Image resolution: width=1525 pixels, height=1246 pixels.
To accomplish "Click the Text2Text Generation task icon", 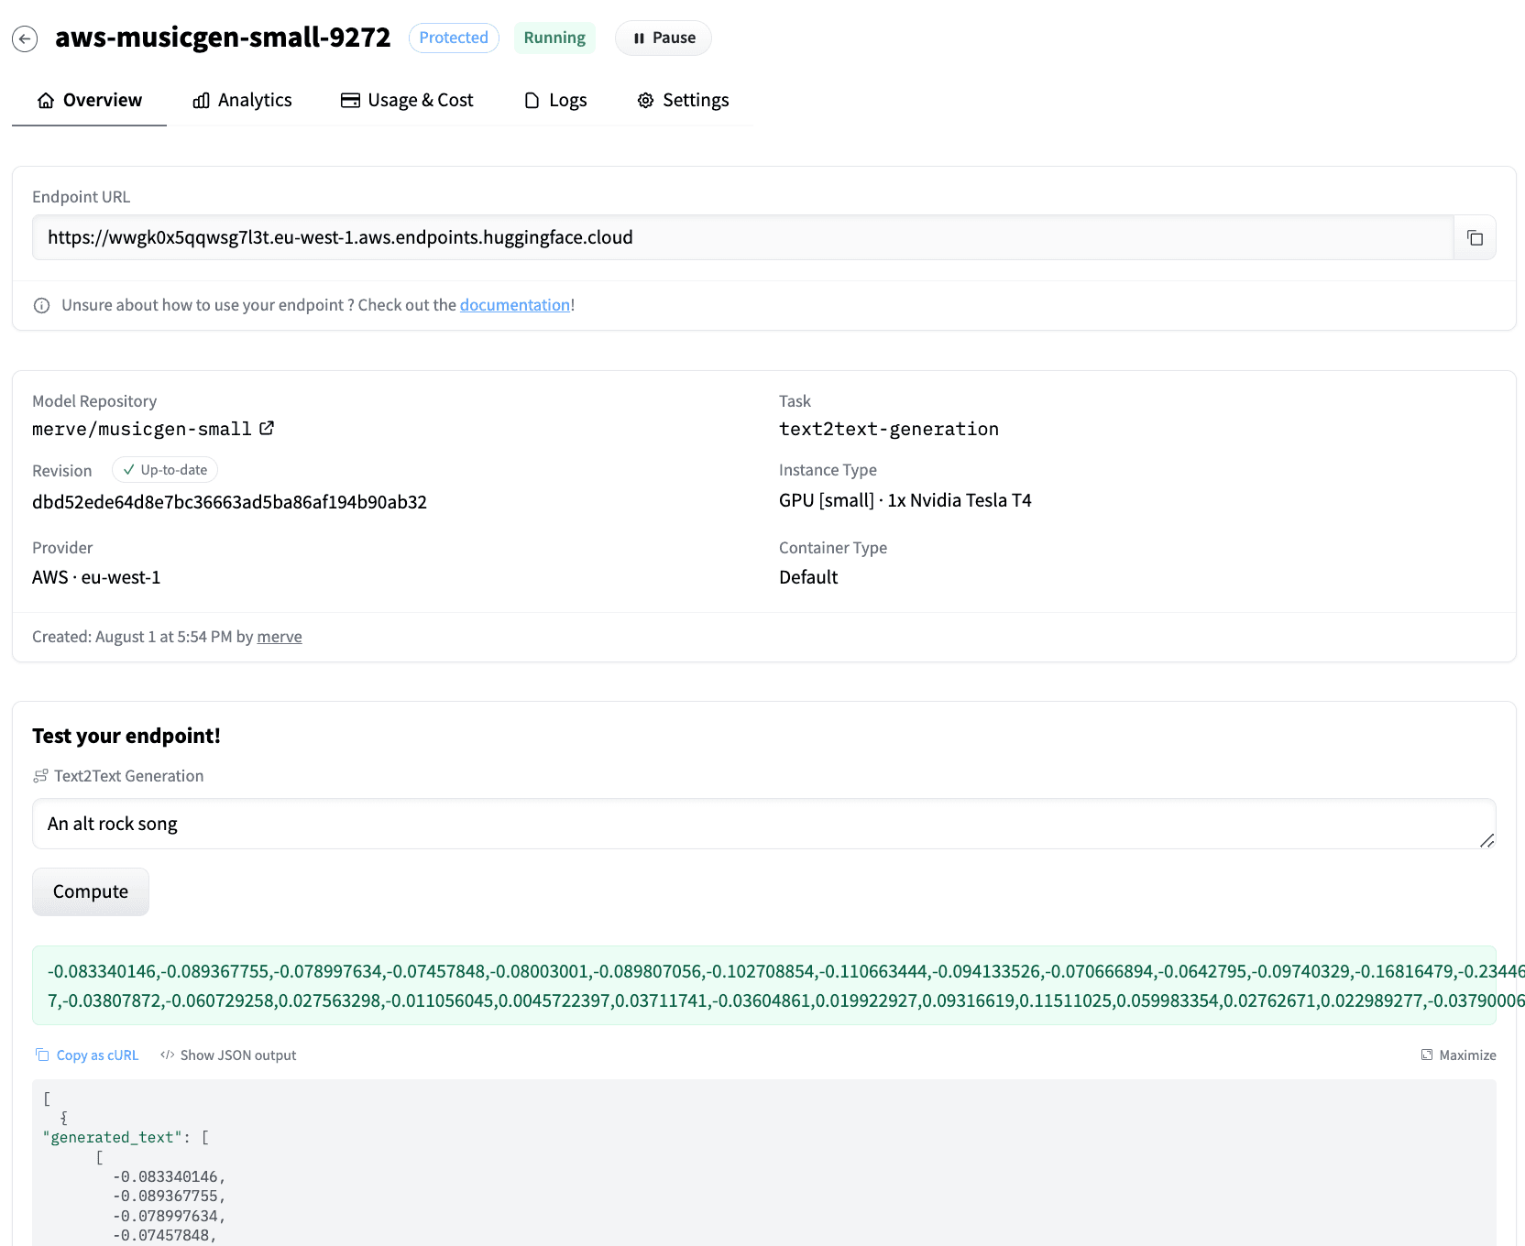I will coord(40,776).
